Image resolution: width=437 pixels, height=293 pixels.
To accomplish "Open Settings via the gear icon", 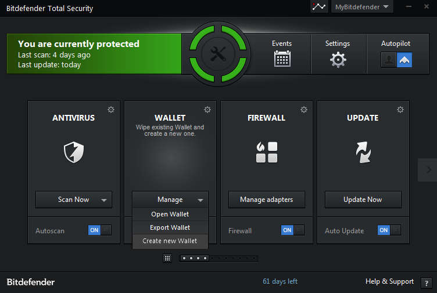I will 338,60.
